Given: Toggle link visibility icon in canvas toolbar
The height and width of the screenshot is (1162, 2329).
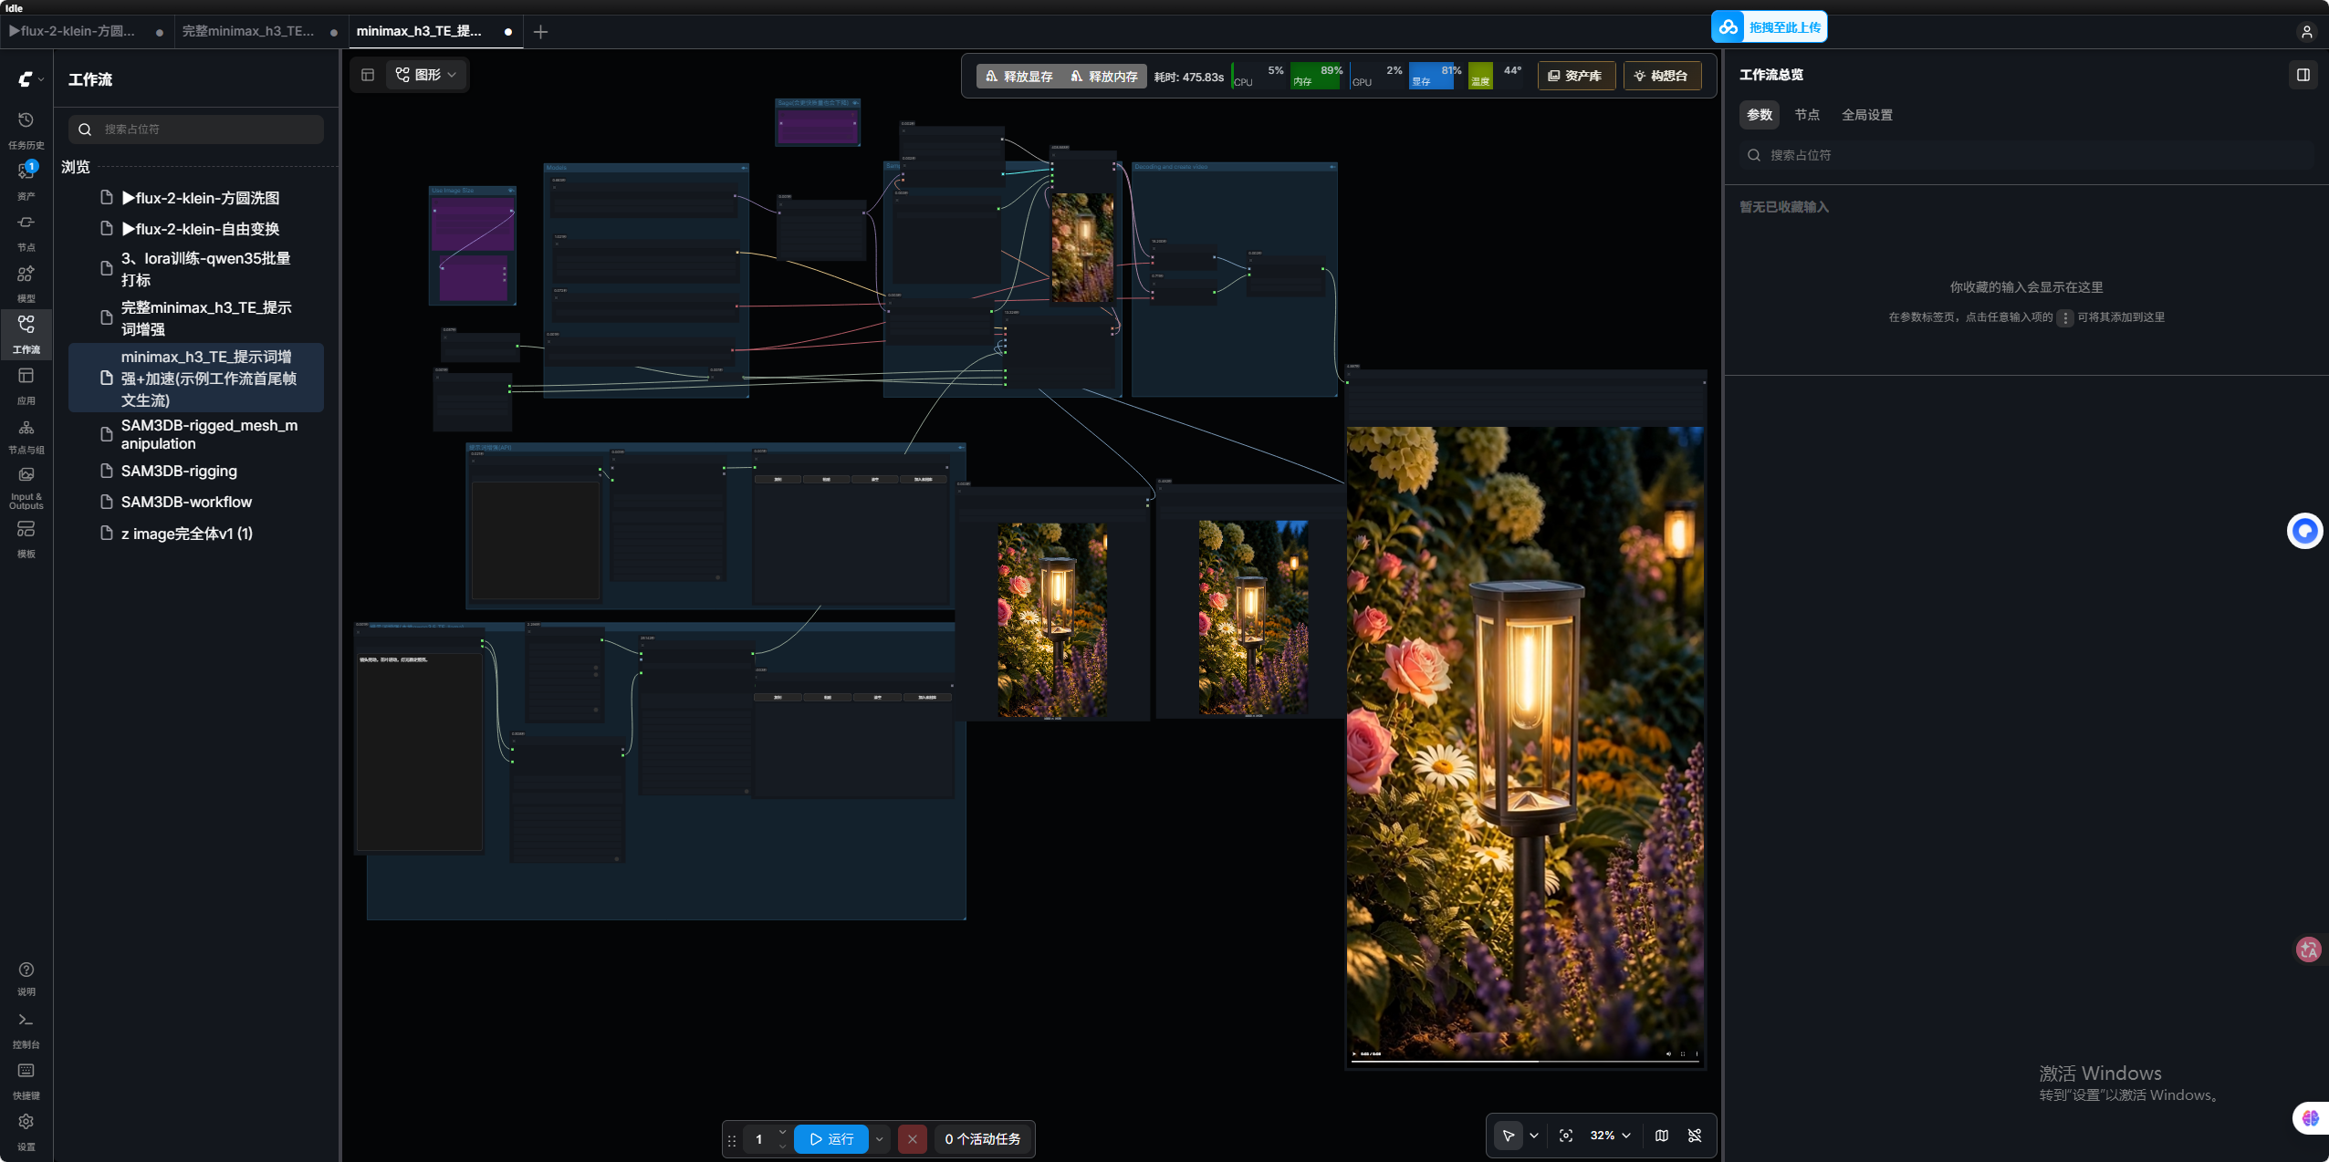Looking at the screenshot, I should [1695, 1136].
